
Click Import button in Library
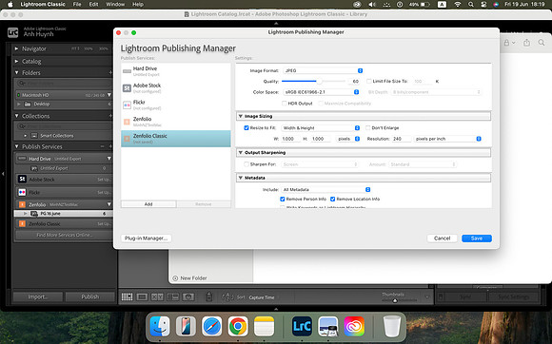38,296
